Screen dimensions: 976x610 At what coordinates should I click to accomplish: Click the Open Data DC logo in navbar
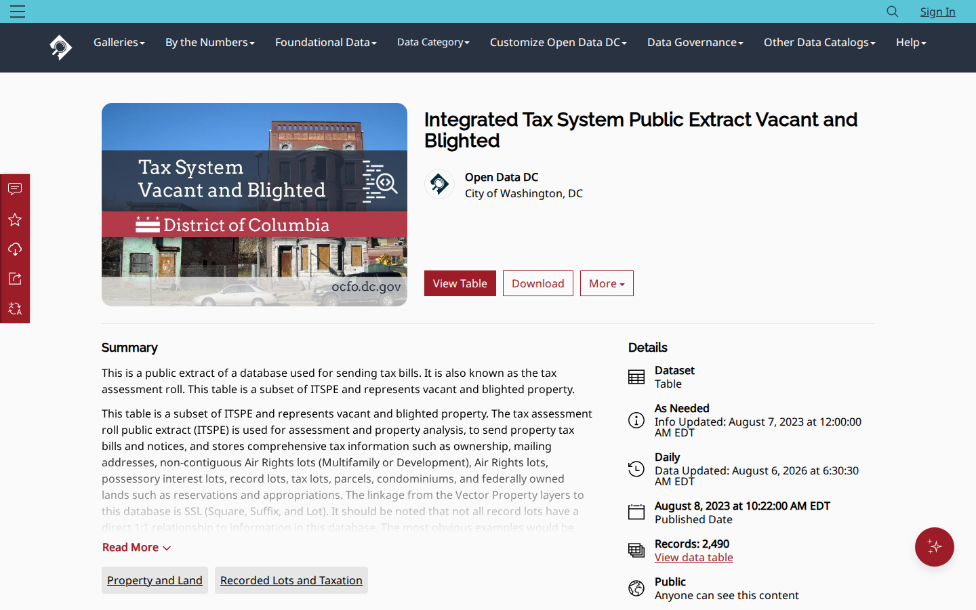[x=60, y=47]
